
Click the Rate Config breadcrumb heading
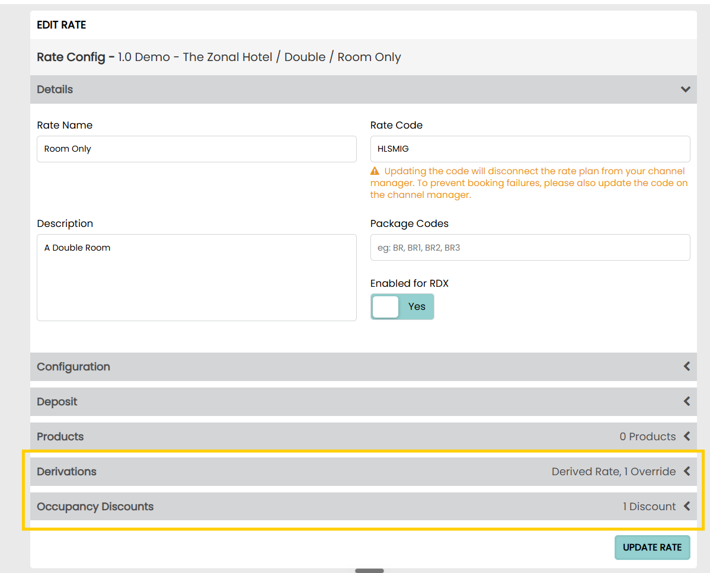tap(219, 57)
